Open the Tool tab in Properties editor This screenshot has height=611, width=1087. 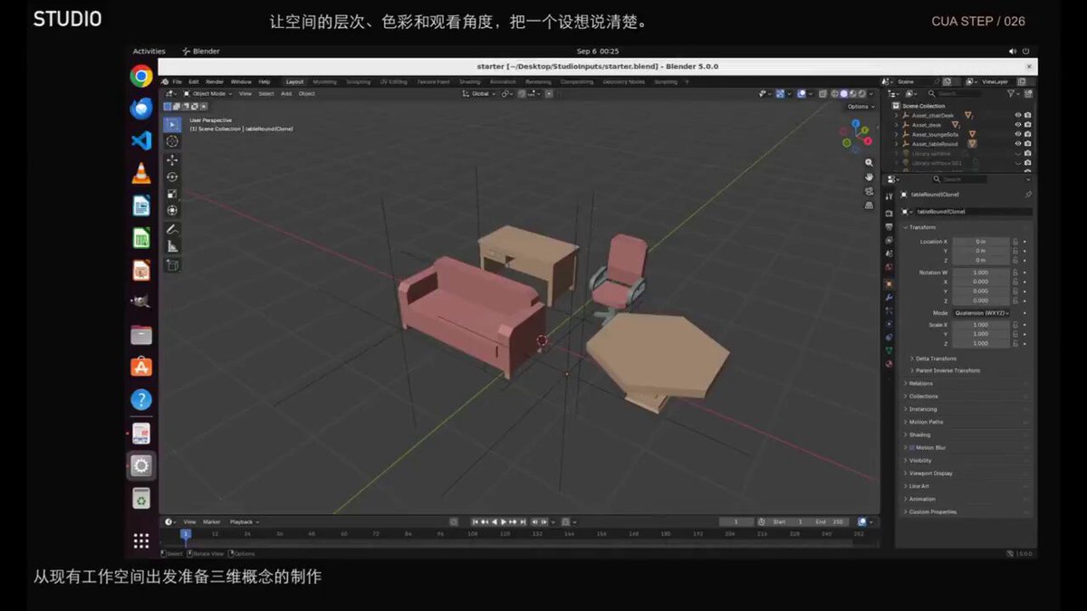pyautogui.click(x=889, y=196)
